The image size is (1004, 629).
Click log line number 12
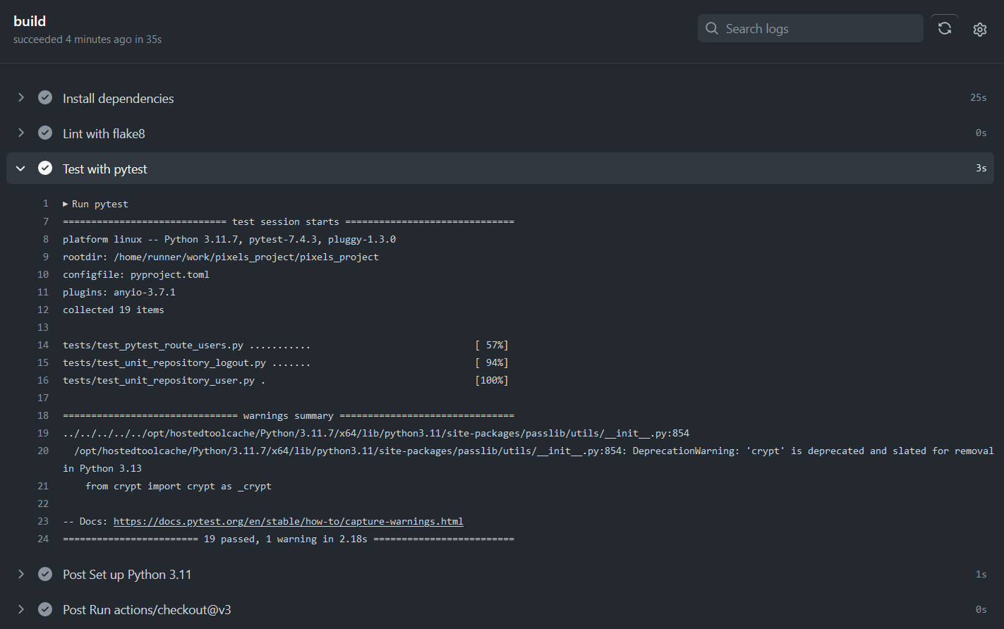[43, 310]
